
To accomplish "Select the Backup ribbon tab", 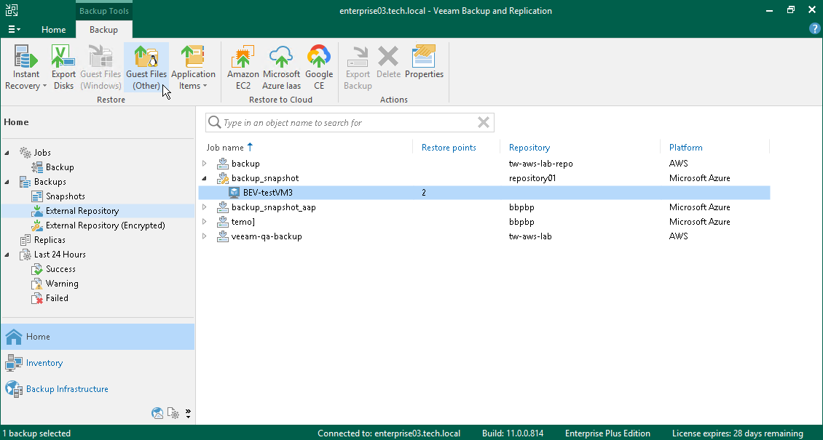I will click(103, 29).
